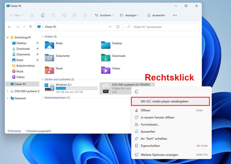Expand the Dieser PC sidebar node
The width and height of the screenshot is (231, 164).
pos(7,84)
